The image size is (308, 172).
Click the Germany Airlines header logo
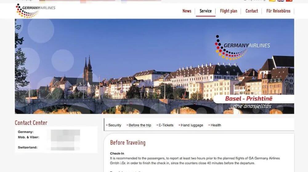(x=35, y=11)
